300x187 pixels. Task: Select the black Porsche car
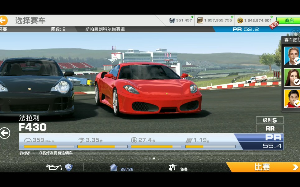(x=36, y=87)
